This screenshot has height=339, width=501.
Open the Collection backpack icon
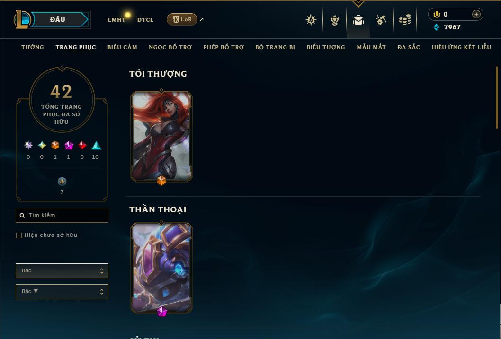(358, 20)
